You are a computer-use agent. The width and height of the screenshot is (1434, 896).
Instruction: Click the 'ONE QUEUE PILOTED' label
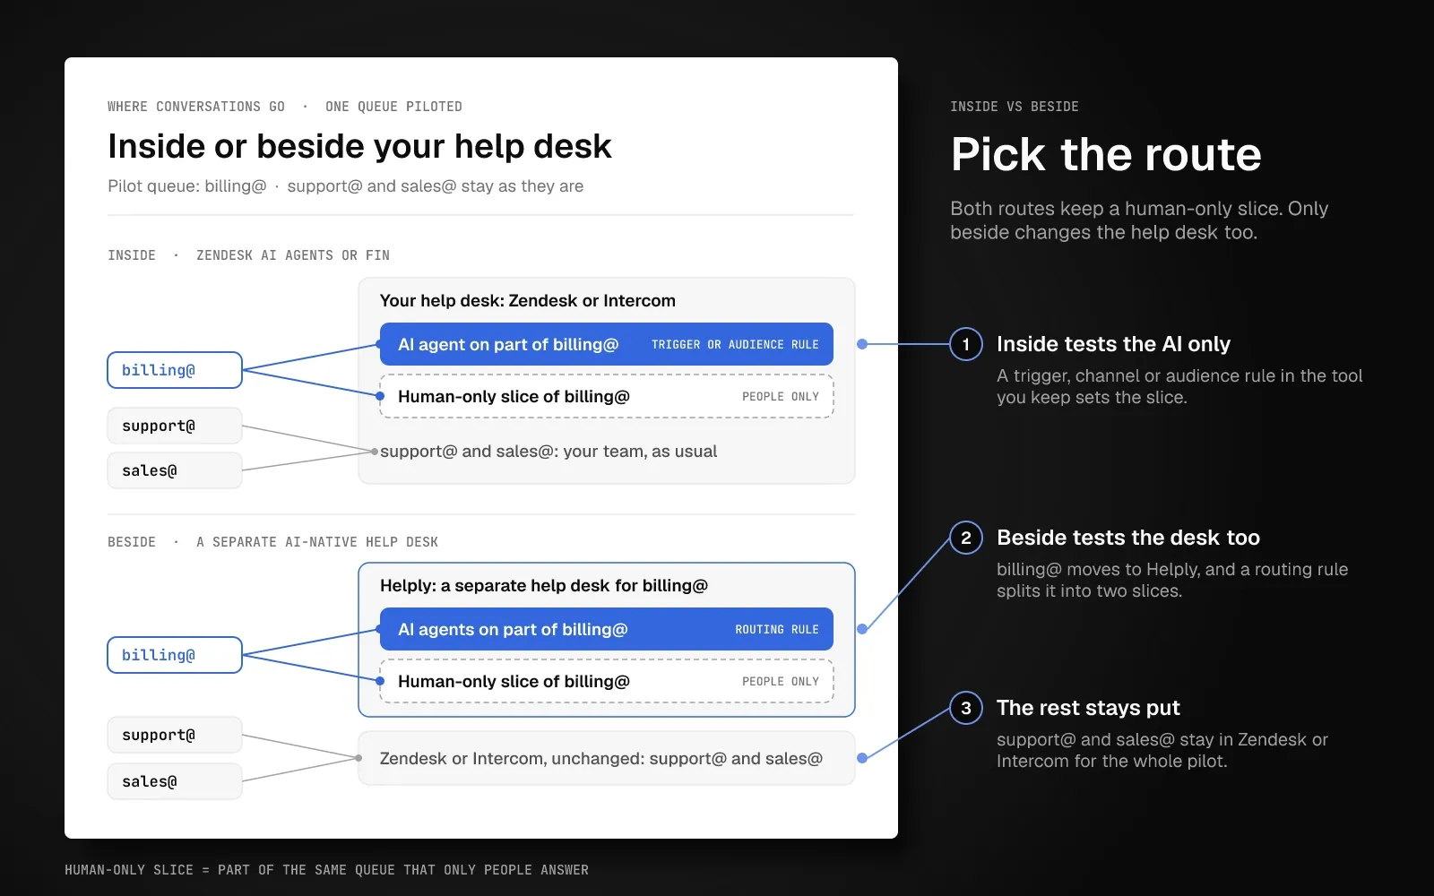(393, 107)
